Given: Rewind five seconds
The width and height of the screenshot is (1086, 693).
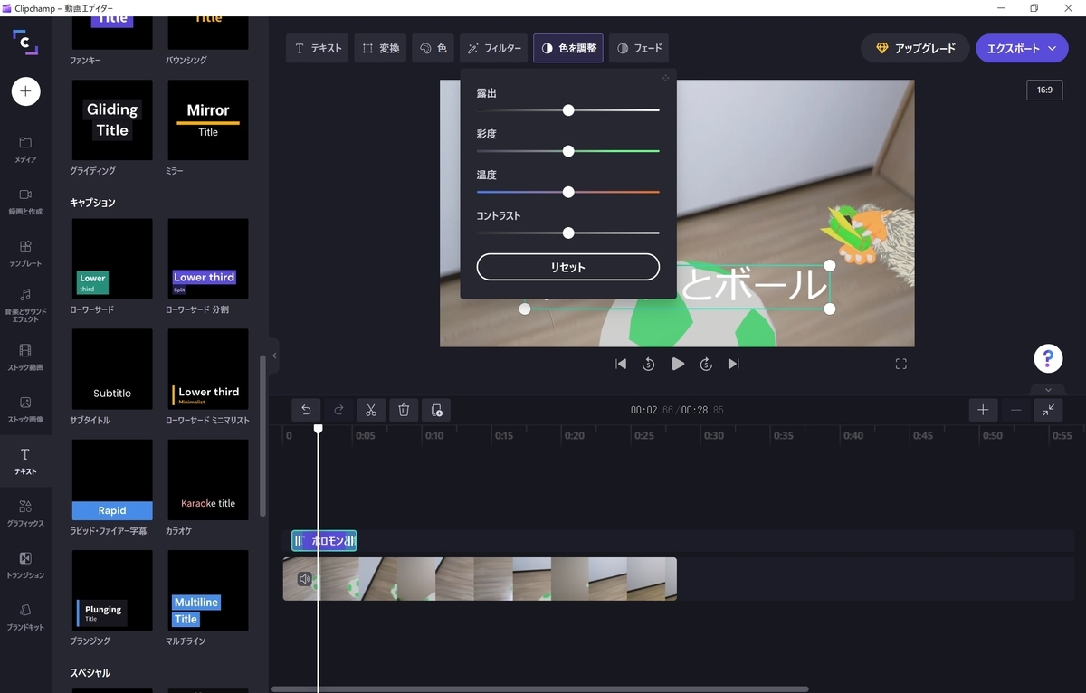Looking at the screenshot, I should [x=649, y=364].
